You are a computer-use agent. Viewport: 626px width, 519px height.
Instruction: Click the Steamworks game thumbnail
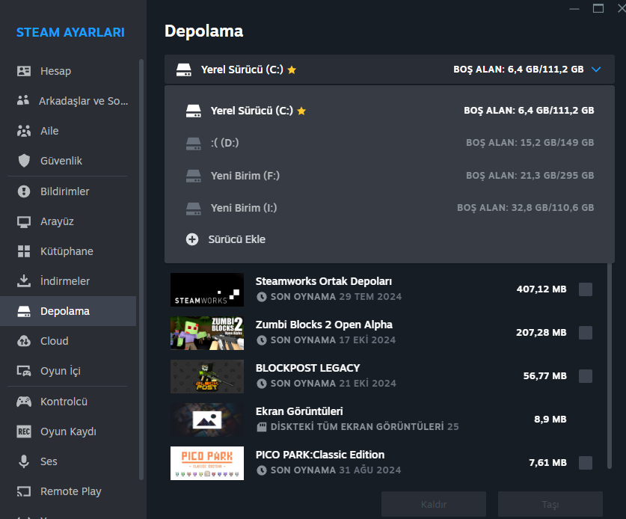(207, 289)
